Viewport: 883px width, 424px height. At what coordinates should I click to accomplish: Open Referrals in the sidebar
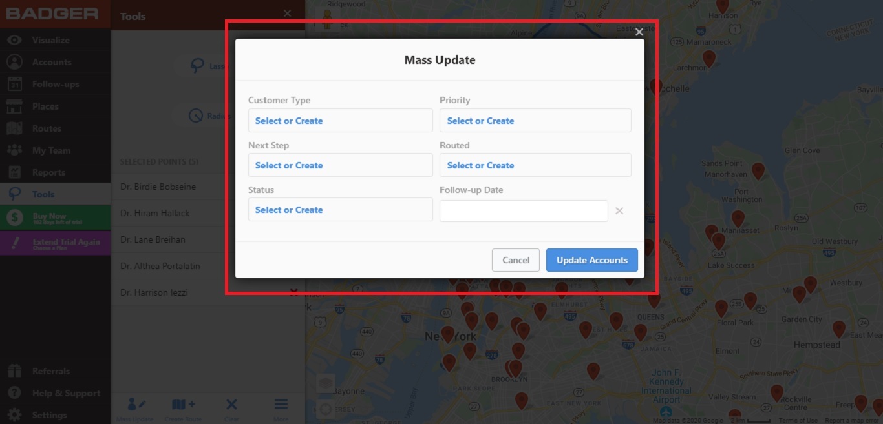tap(55, 371)
